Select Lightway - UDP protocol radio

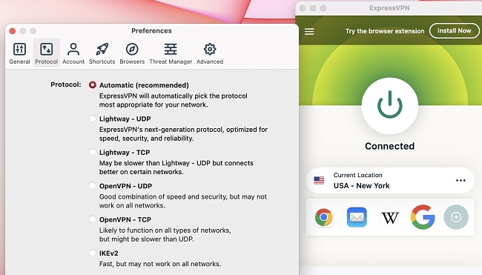[x=92, y=119]
